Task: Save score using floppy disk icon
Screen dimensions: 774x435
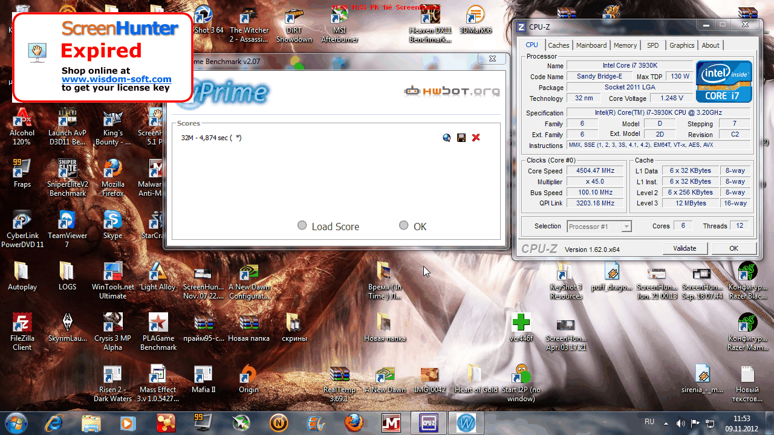Action: click(461, 138)
